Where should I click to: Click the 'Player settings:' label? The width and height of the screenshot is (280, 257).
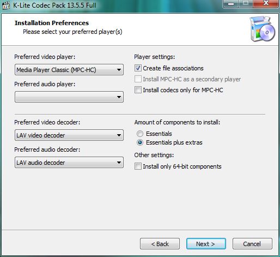(x=154, y=57)
